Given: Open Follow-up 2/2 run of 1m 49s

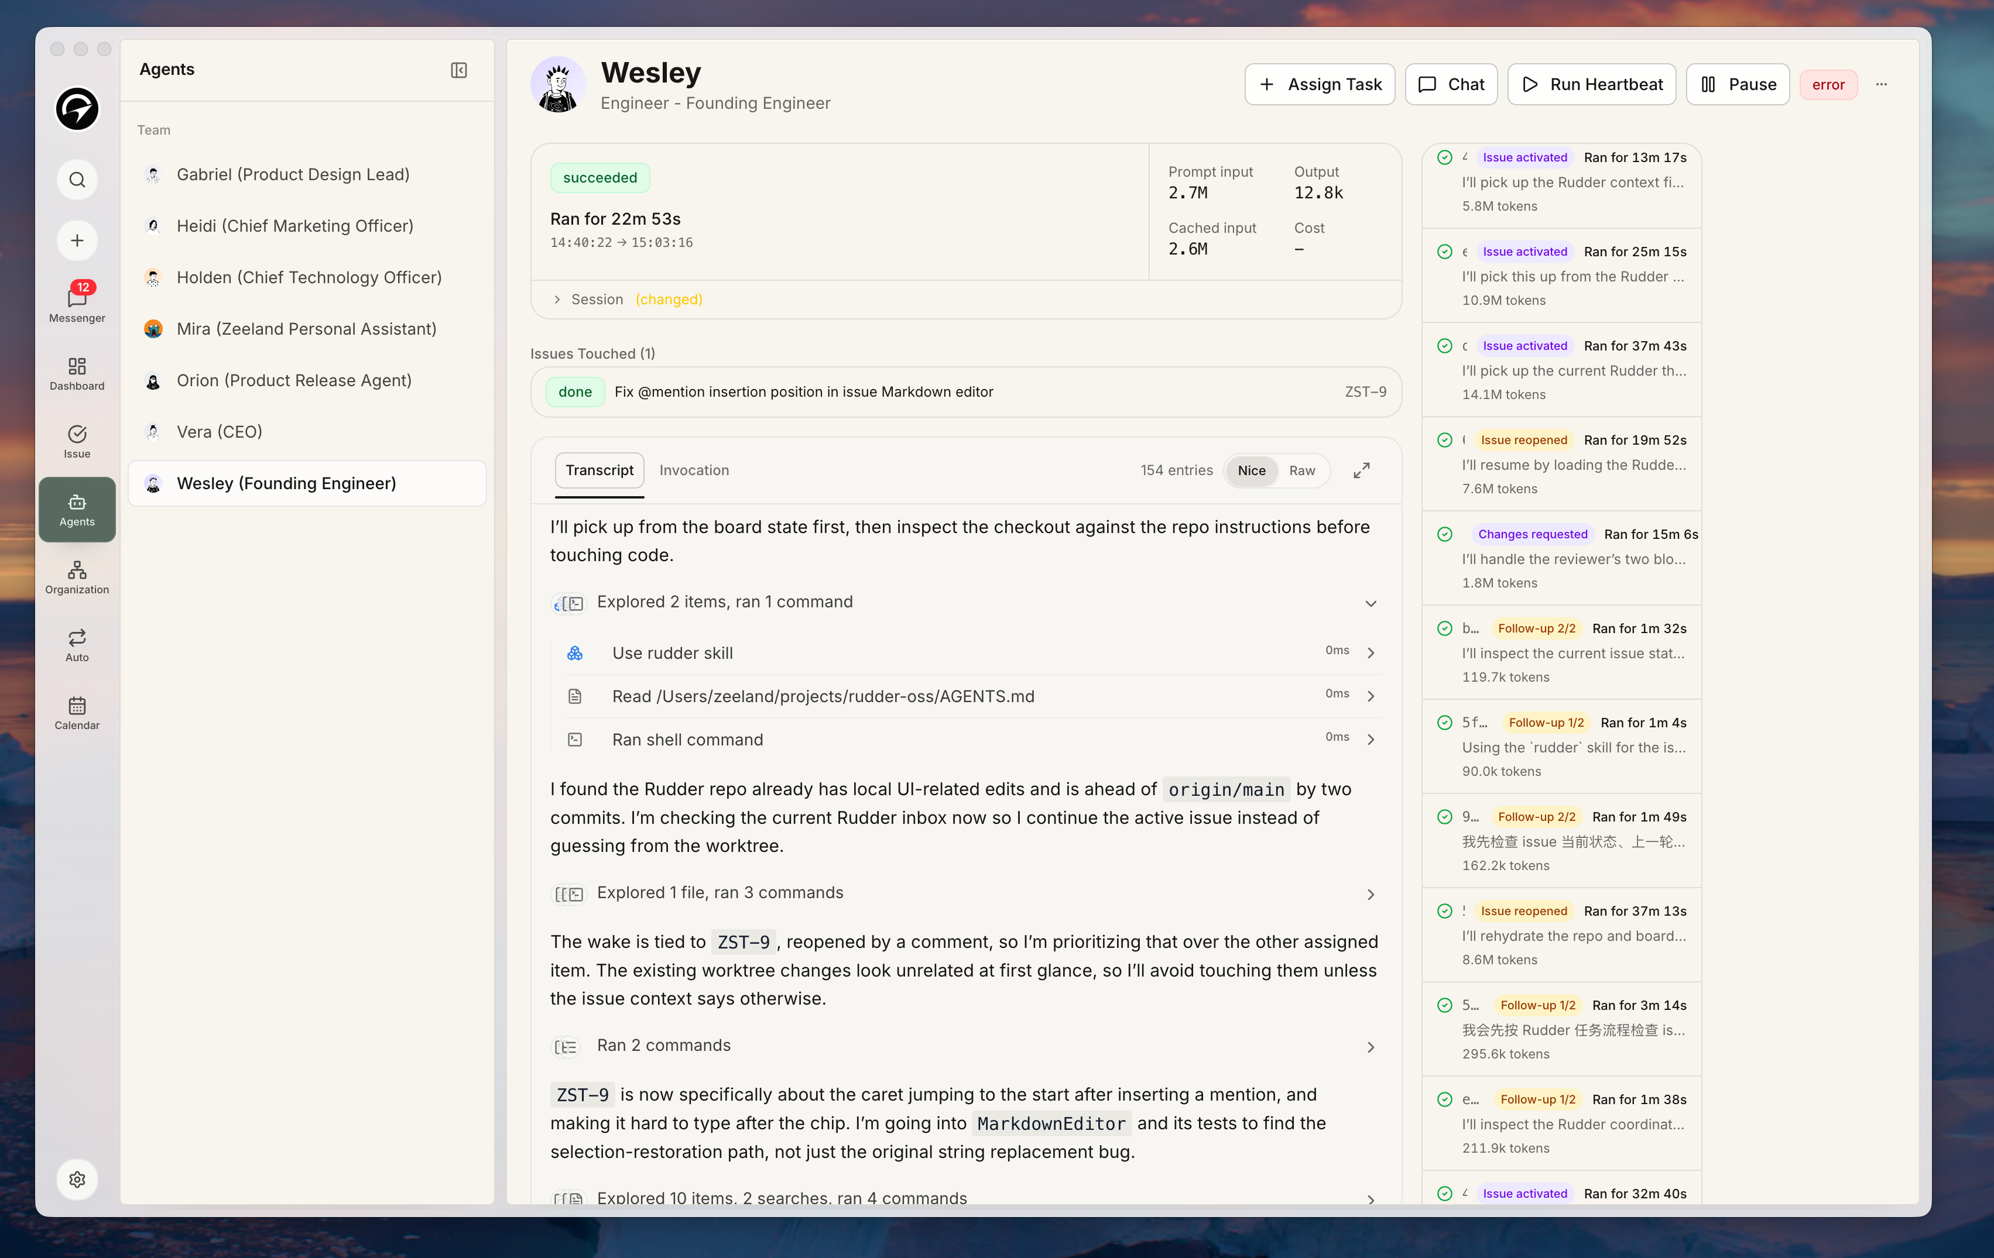Looking at the screenshot, I should [1563, 841].
